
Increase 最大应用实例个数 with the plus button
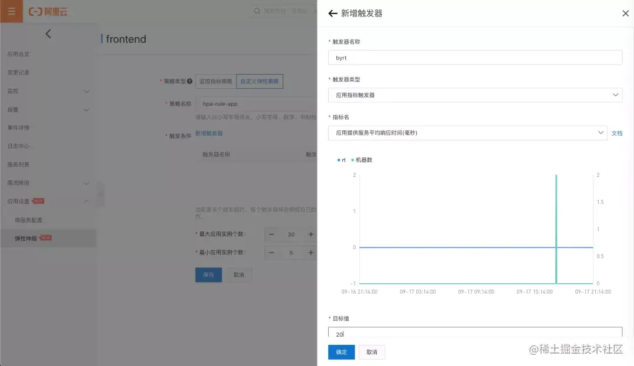click(311, 234)
